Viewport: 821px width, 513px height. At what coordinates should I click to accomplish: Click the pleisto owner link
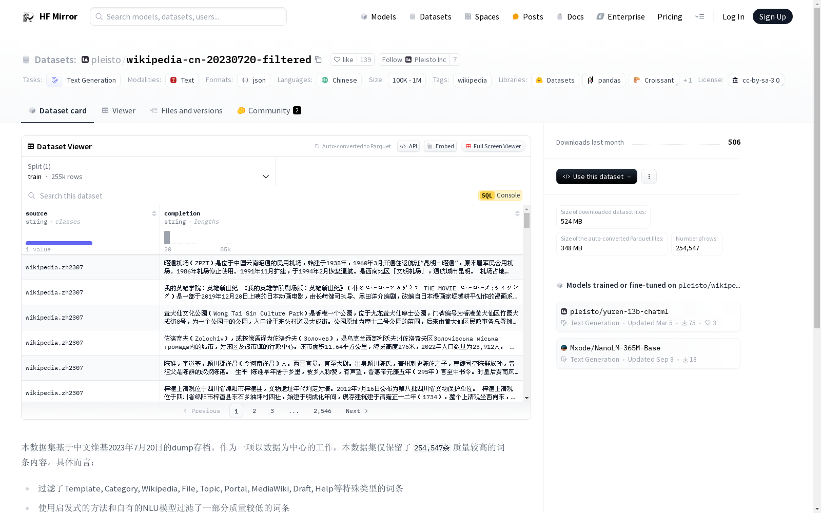tap(106, 60)
